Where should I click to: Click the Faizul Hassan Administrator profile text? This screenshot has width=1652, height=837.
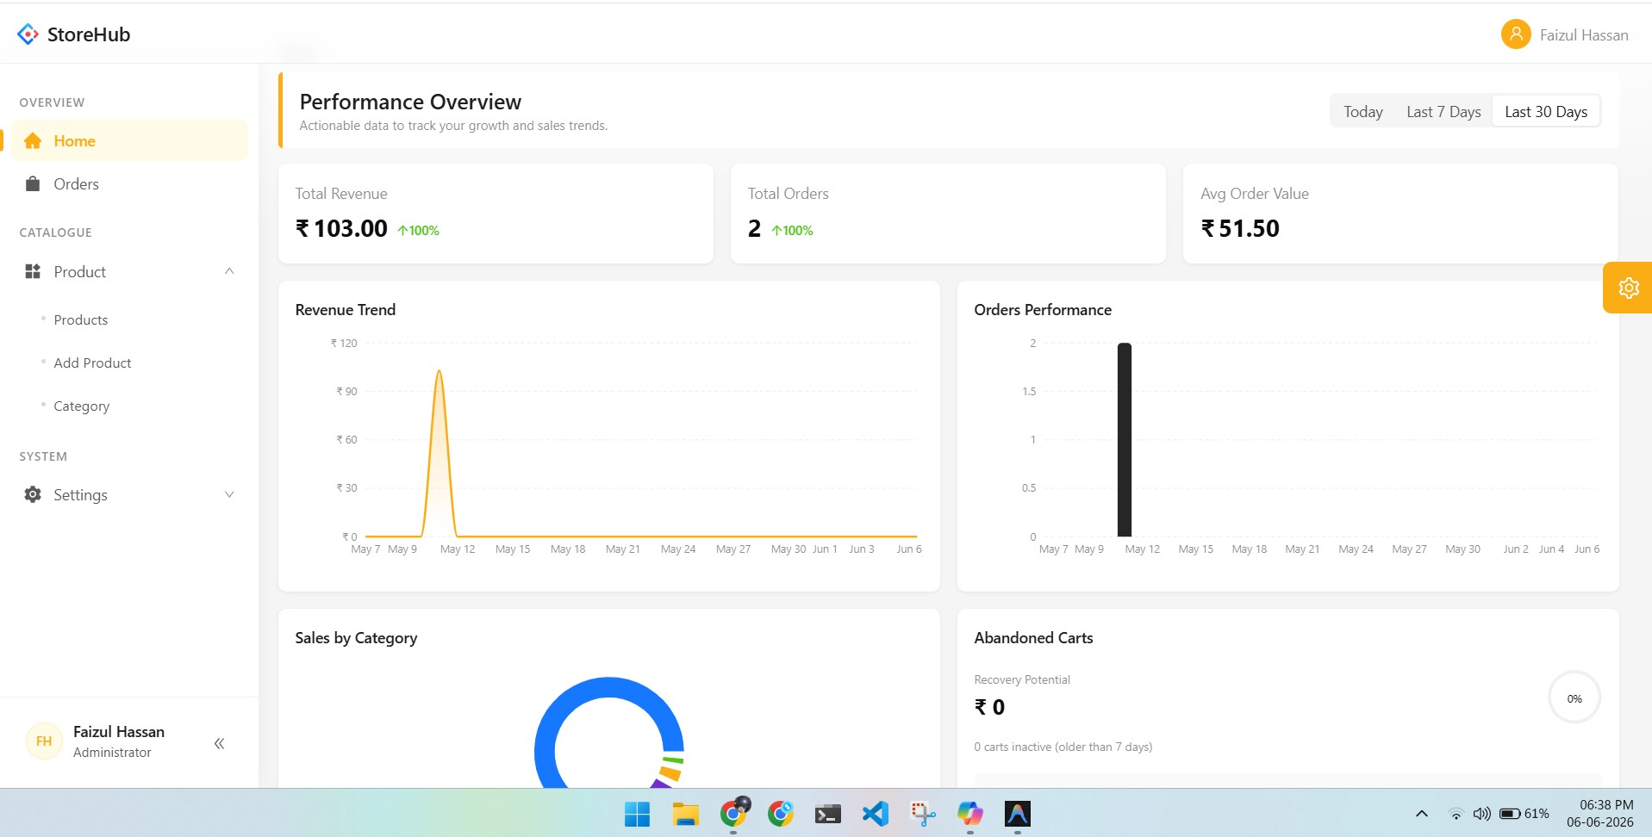point(119,741)
